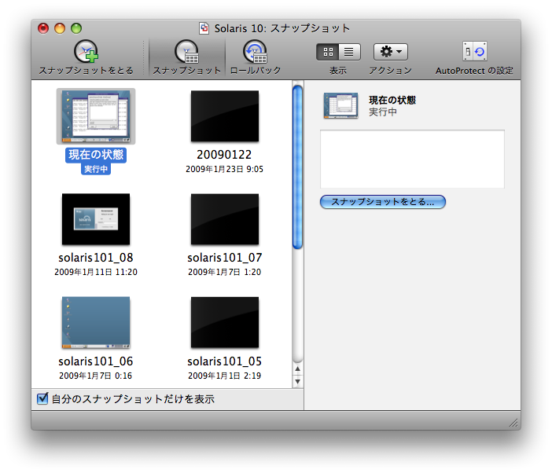Close the window with the red button
This screenshot has width=552, height=473.
click(x=43, y=28)
